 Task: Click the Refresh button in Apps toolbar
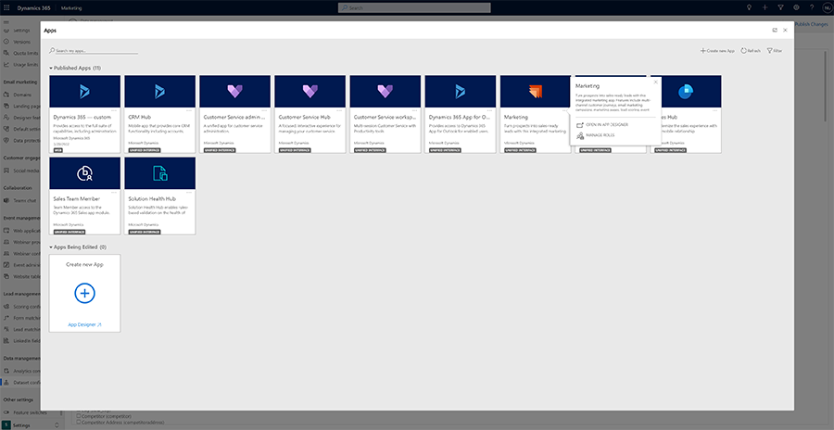pos(751,51)
